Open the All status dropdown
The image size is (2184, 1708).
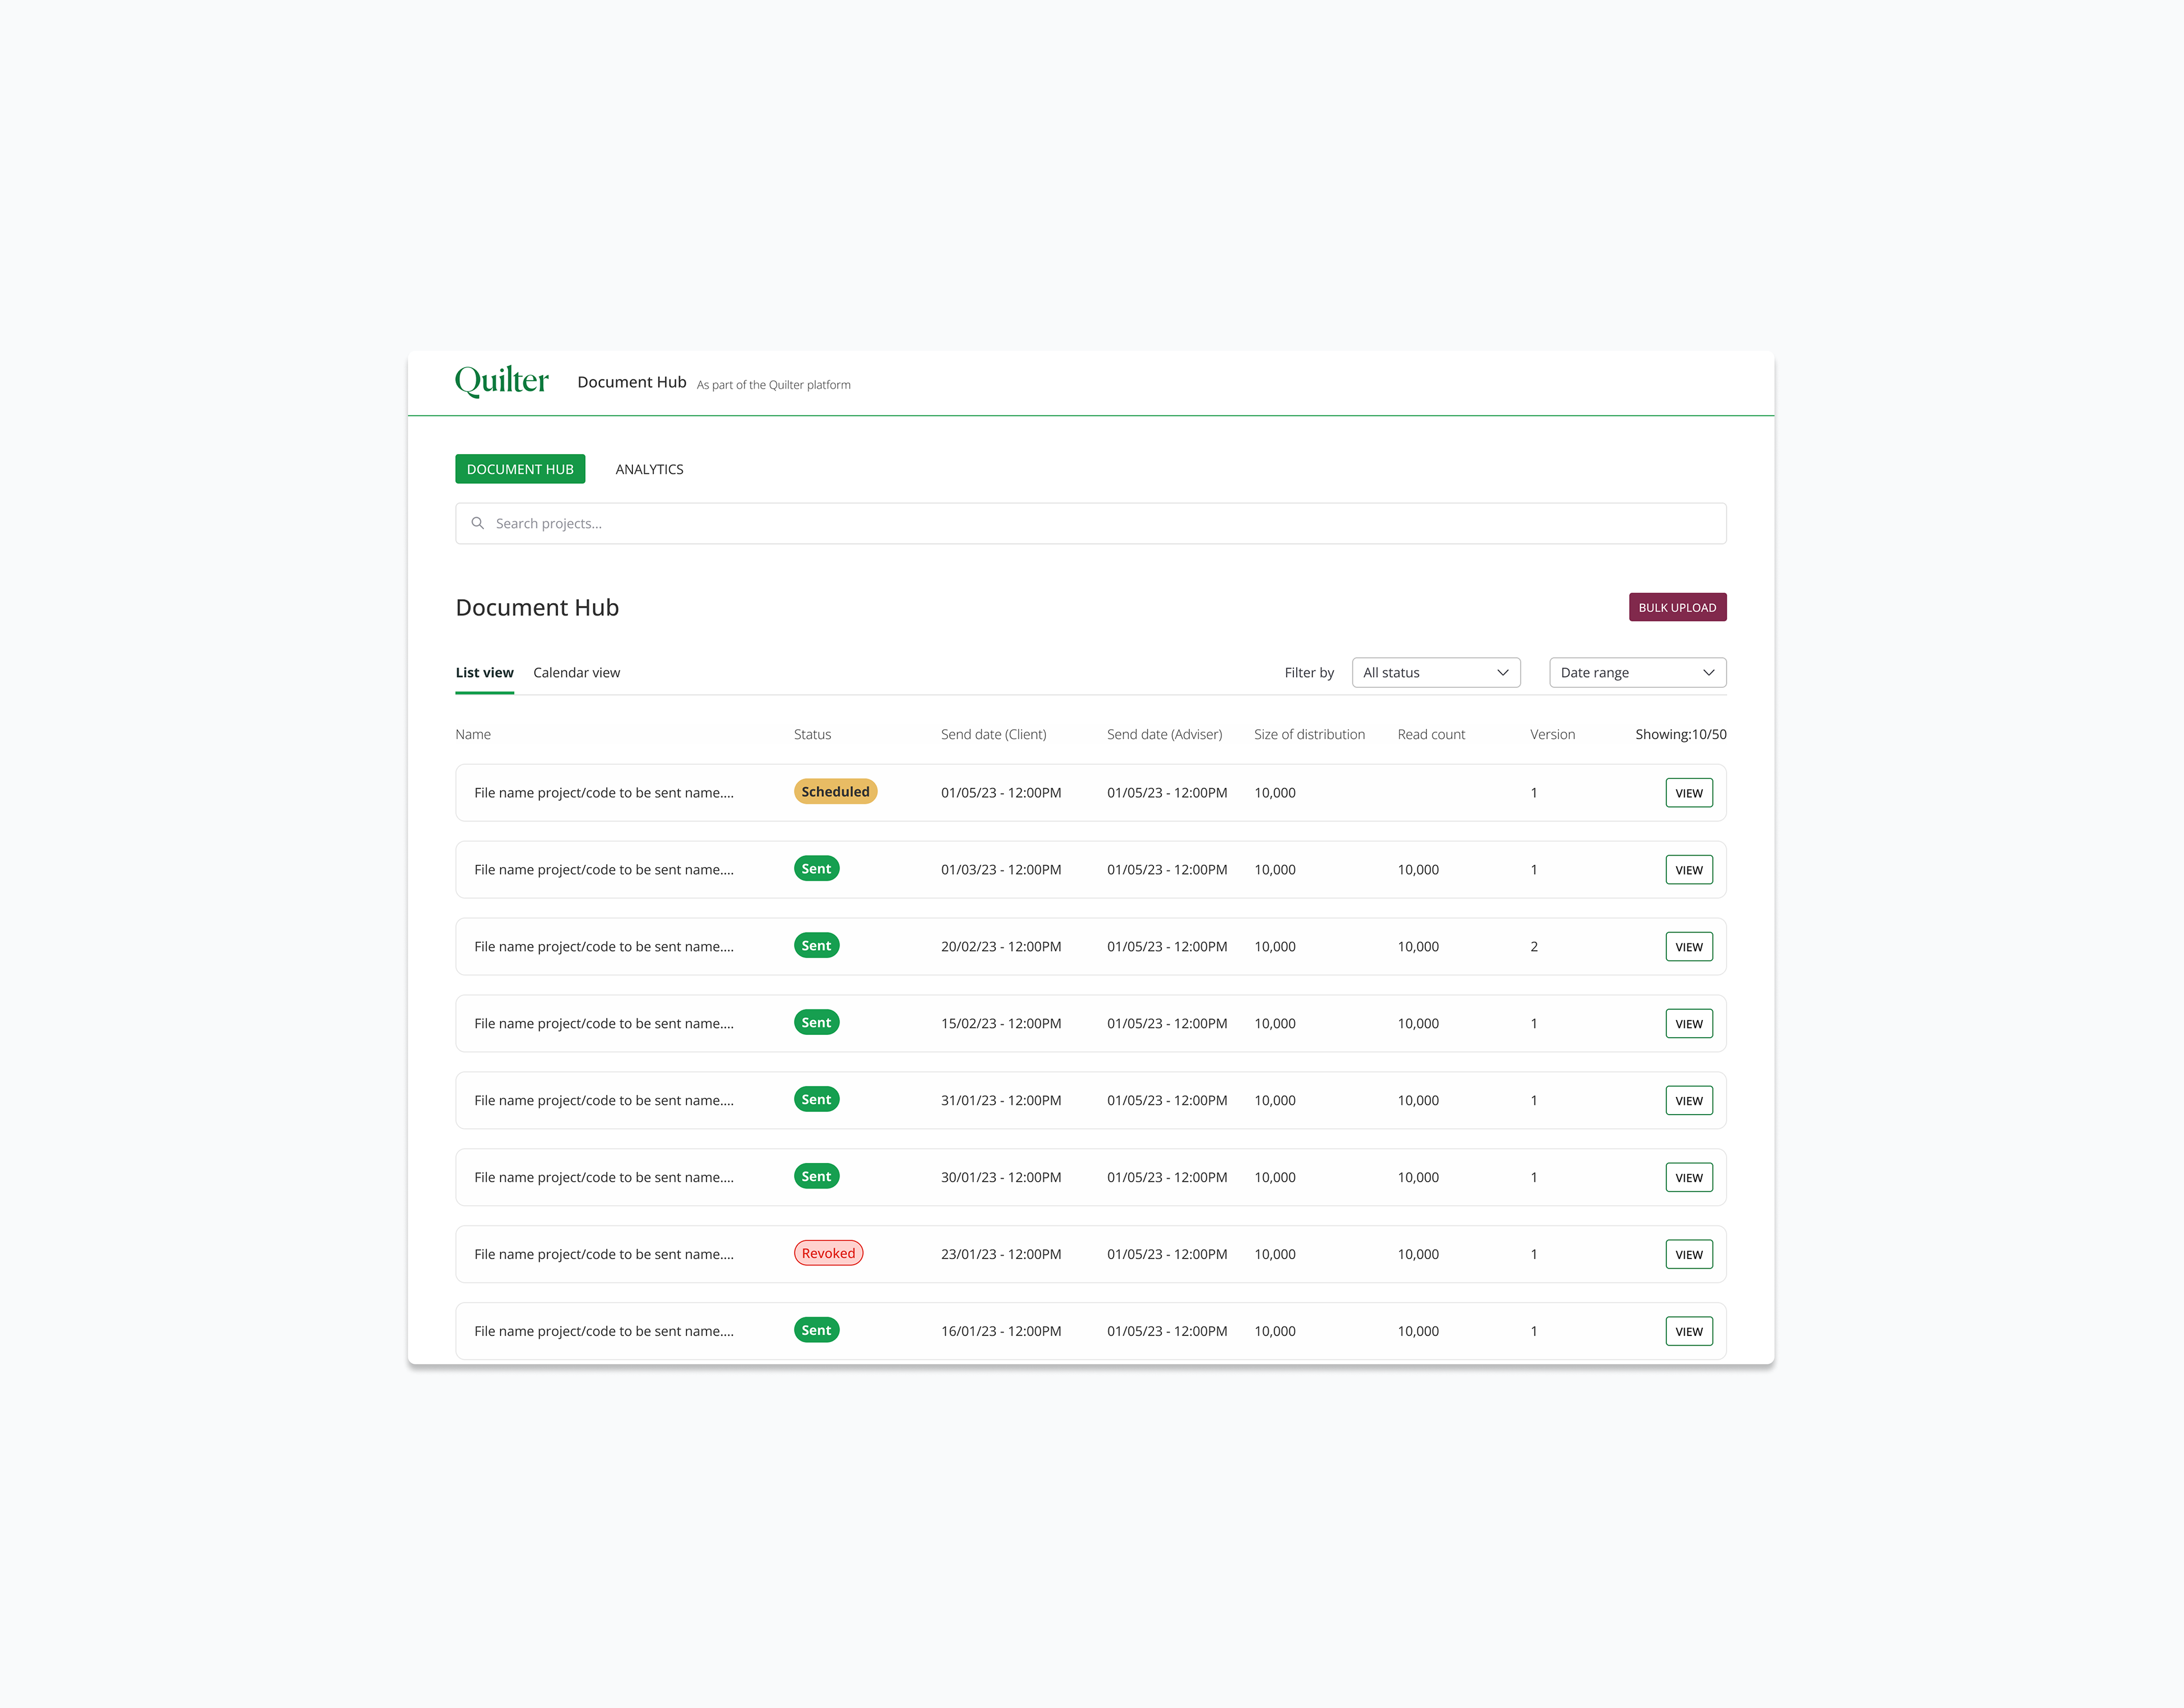coord(1435,673)
